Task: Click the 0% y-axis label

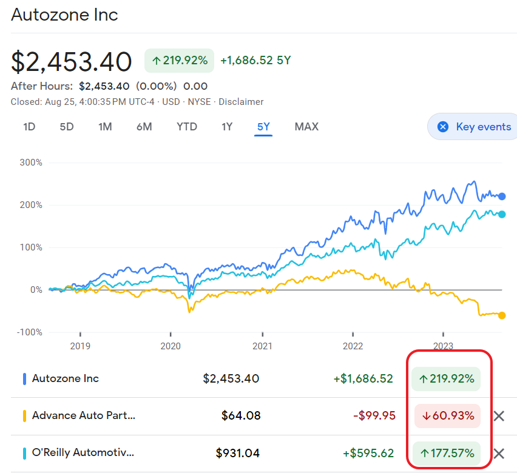Action: (x=36, y=290)
